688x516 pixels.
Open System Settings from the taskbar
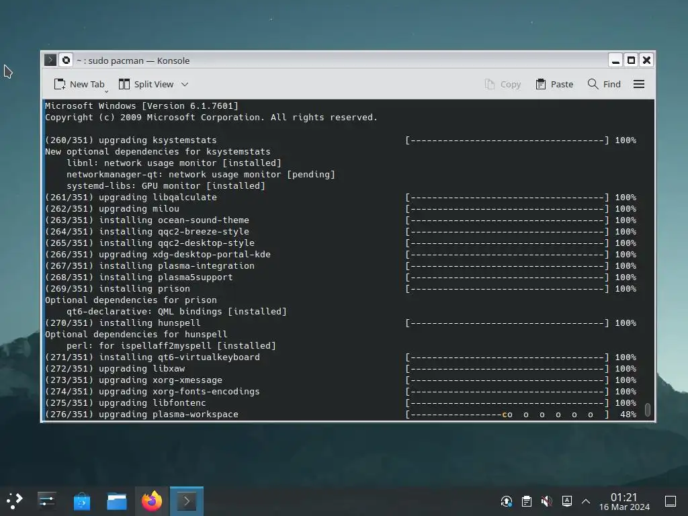tap(46, 501)
